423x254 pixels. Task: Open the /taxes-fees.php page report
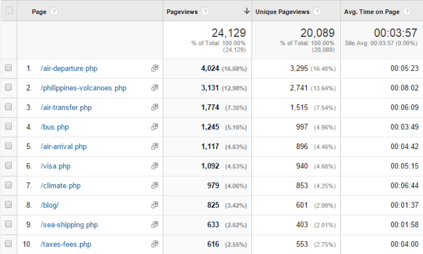[x=66, y=244]
